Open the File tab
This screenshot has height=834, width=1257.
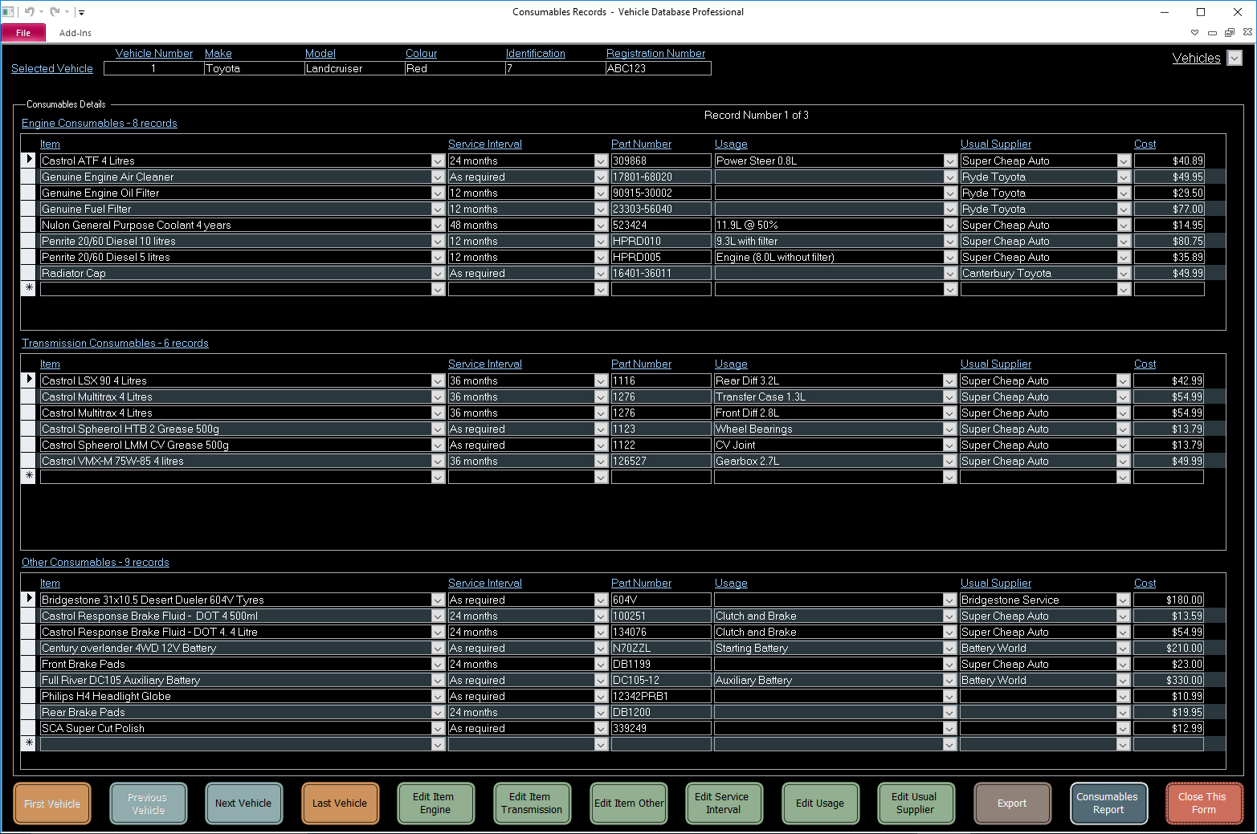click(x=23, y=33)
